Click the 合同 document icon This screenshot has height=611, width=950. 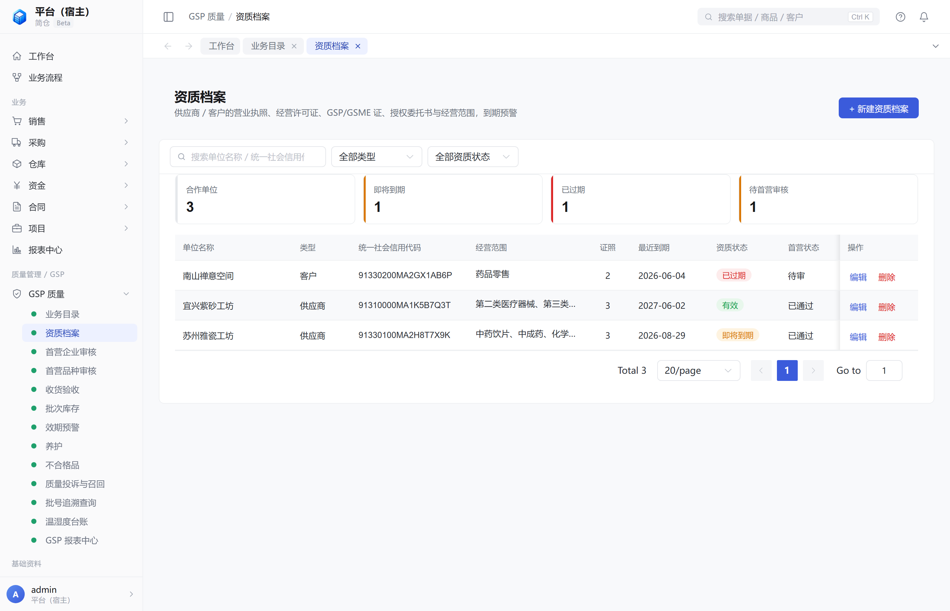17,207
